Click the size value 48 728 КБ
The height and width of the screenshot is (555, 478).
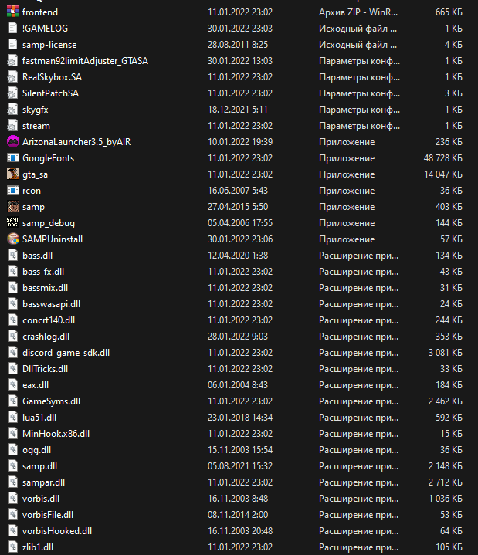click(x=443, y=158)
